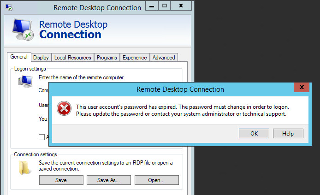Select the Programs tab

tap(107, 58)
